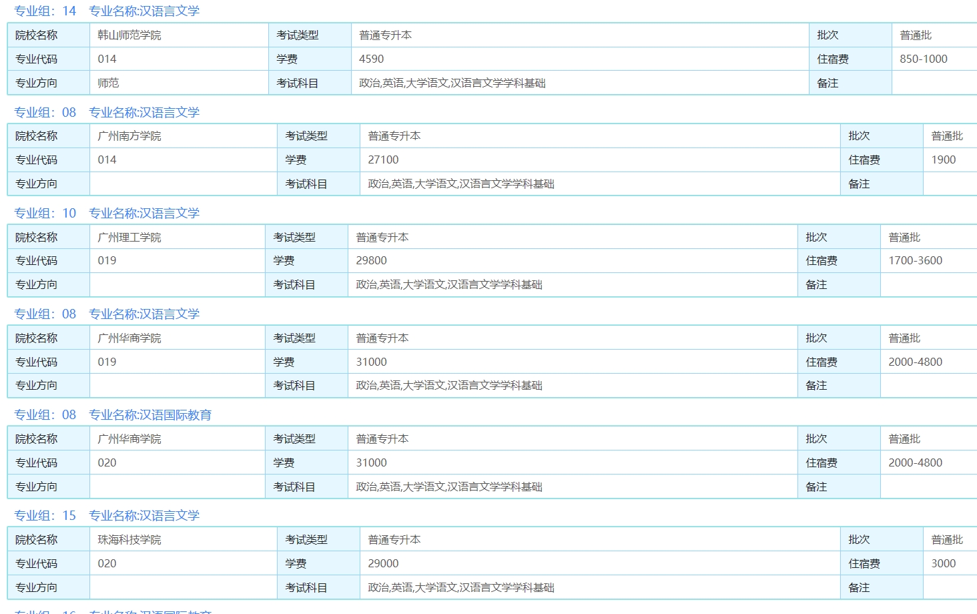Click 普通专升本 in the 广州南方学院 row
The width and height of the screenshot is (977, 614).
pyautogui.click(x=394, y=136)
